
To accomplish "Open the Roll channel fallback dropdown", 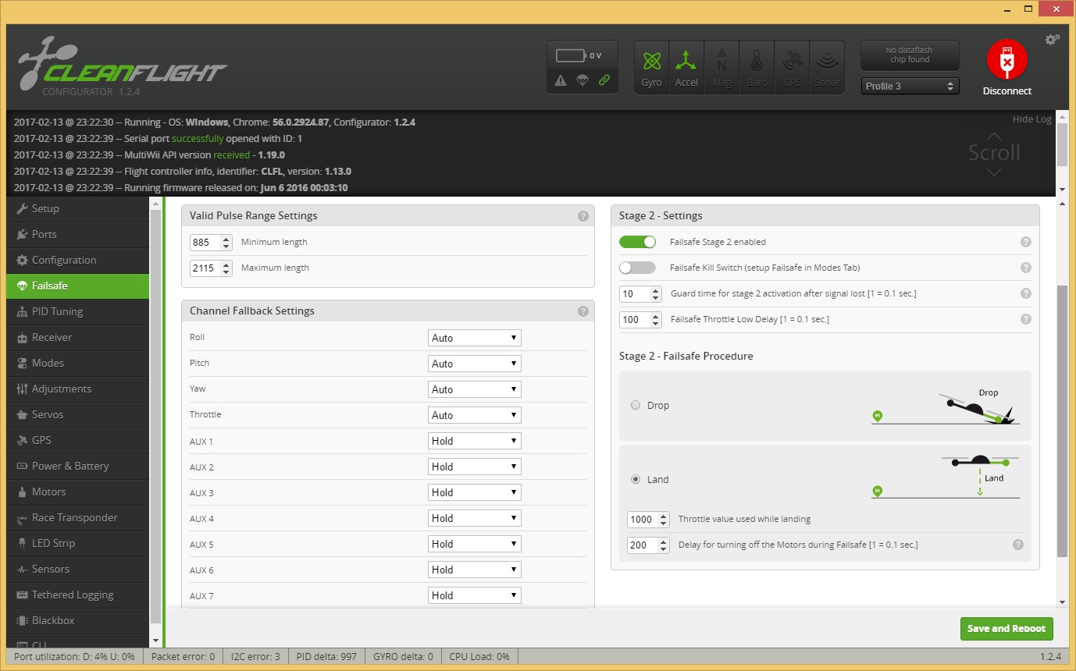I will [474, 338].
